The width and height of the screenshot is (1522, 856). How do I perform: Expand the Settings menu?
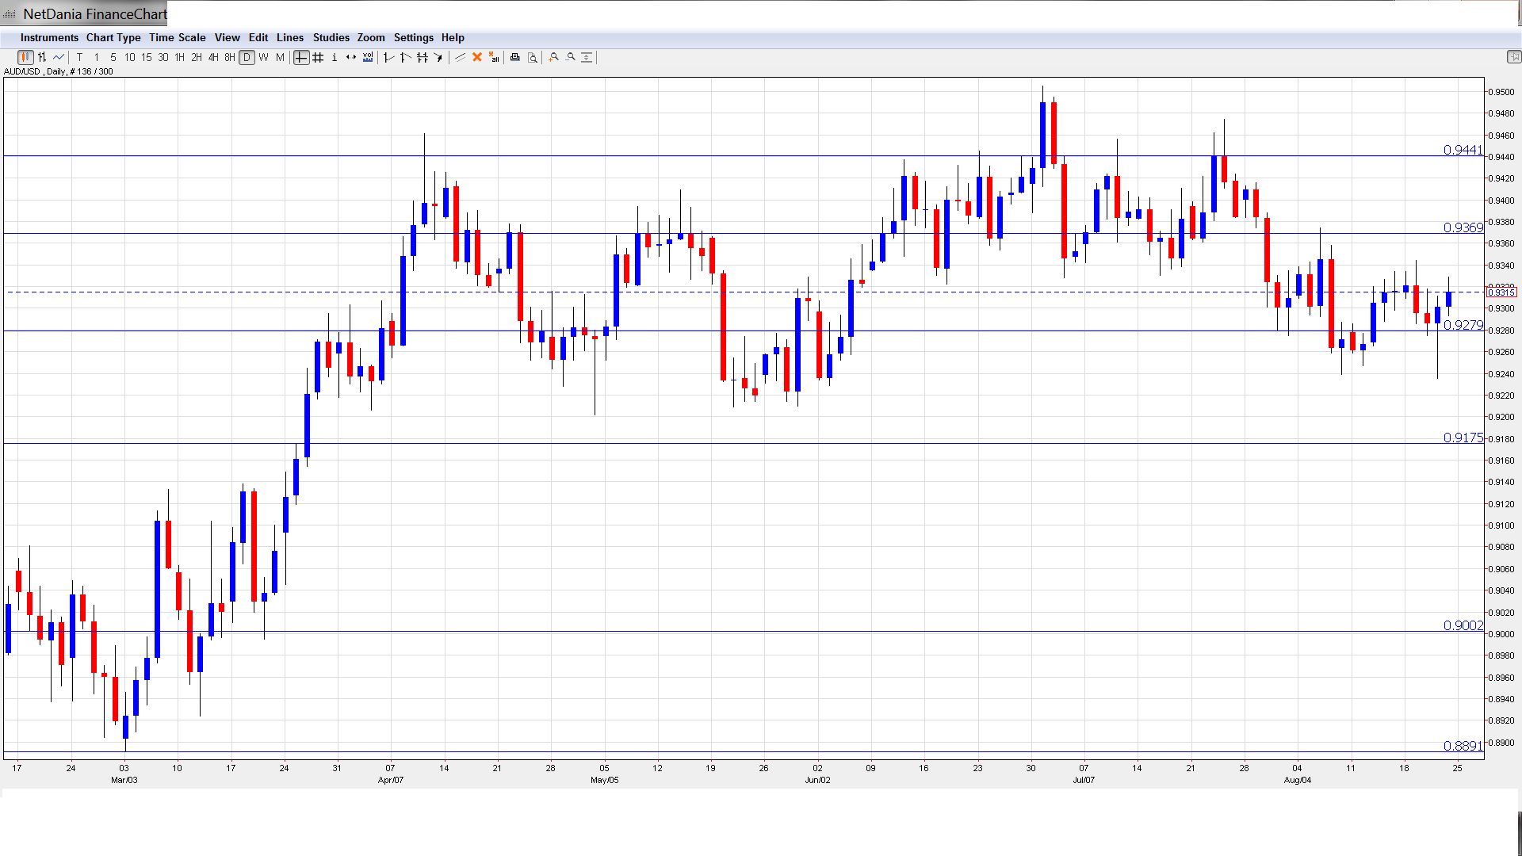413,37
